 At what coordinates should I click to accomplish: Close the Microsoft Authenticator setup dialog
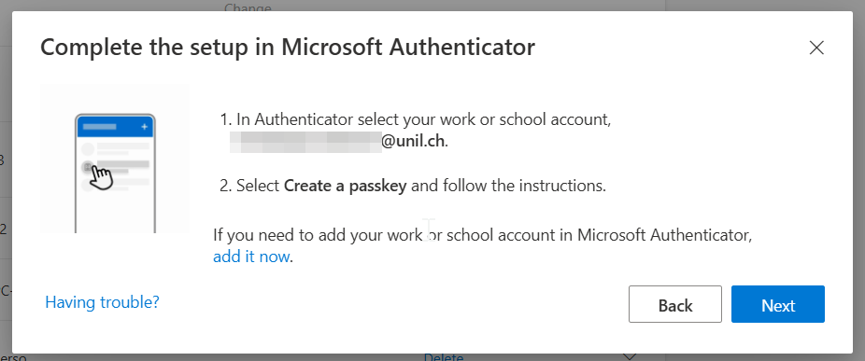click(815, 48)
